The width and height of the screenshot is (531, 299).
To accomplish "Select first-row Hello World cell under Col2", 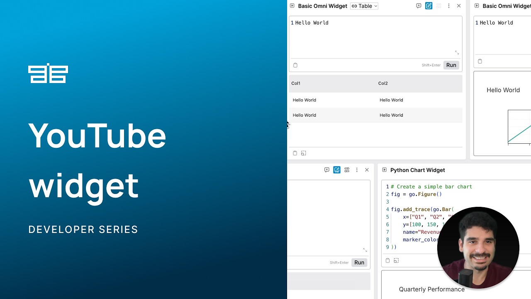I will (391, 100).
